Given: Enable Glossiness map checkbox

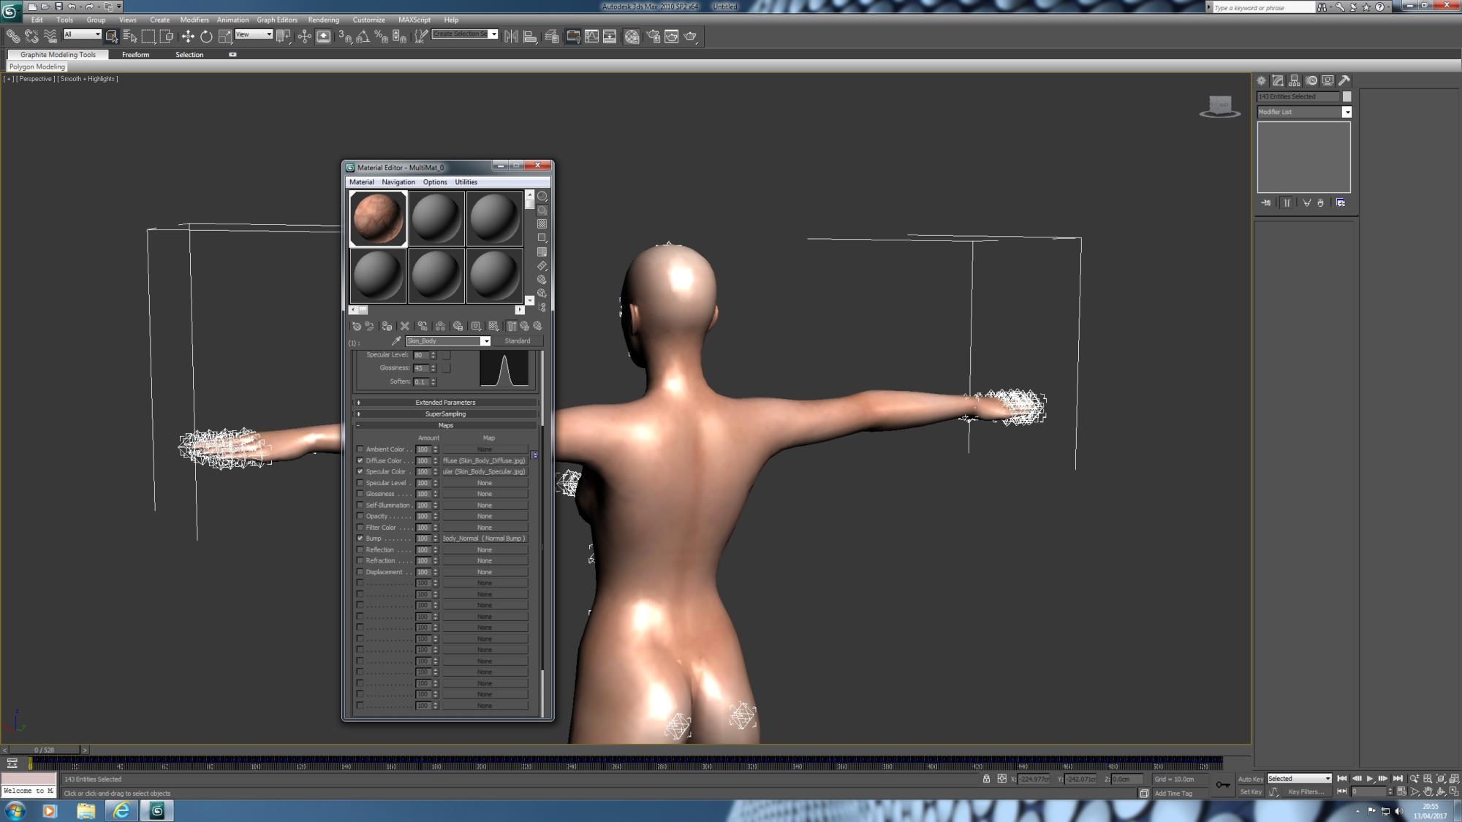Looking at the screenshot, I should click(360, 494).
